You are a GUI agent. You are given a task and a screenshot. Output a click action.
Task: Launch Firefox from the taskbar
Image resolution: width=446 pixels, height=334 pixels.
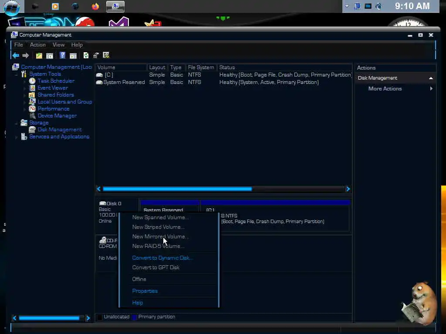[x=95, y=6]
